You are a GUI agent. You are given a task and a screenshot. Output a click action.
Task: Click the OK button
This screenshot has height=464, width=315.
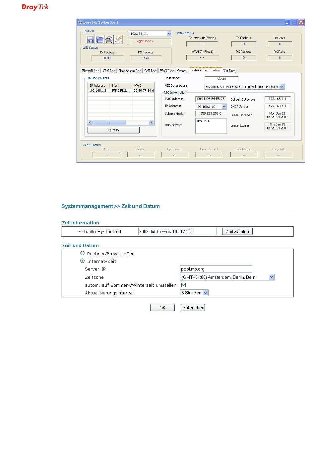(162, 308)
